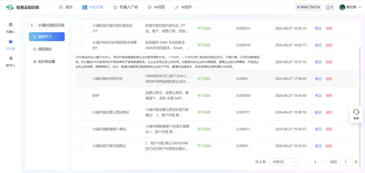The width and height of the screenshot is (365, 173).
Task: Select the 小满对接畅捷通T+建议 row checkbox
Action: (81, 129)
